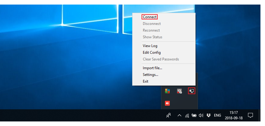
Task: Click Exit in the OpenVPN menu
Action: pos(146,81)
